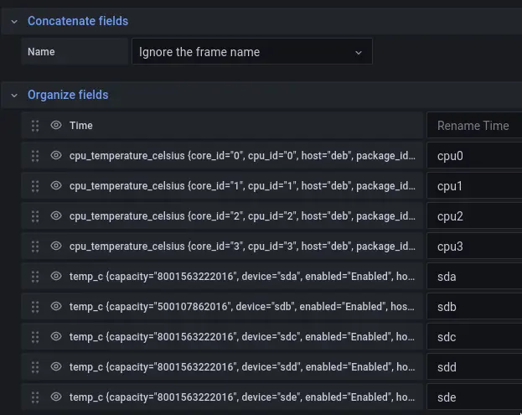Click drag handle for the Time field

(x=35, y=126)
